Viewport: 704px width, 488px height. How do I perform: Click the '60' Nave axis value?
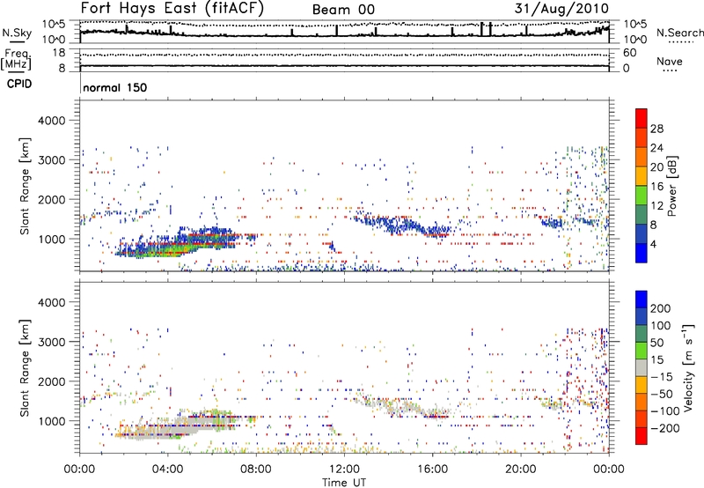(x=629, y=53)
